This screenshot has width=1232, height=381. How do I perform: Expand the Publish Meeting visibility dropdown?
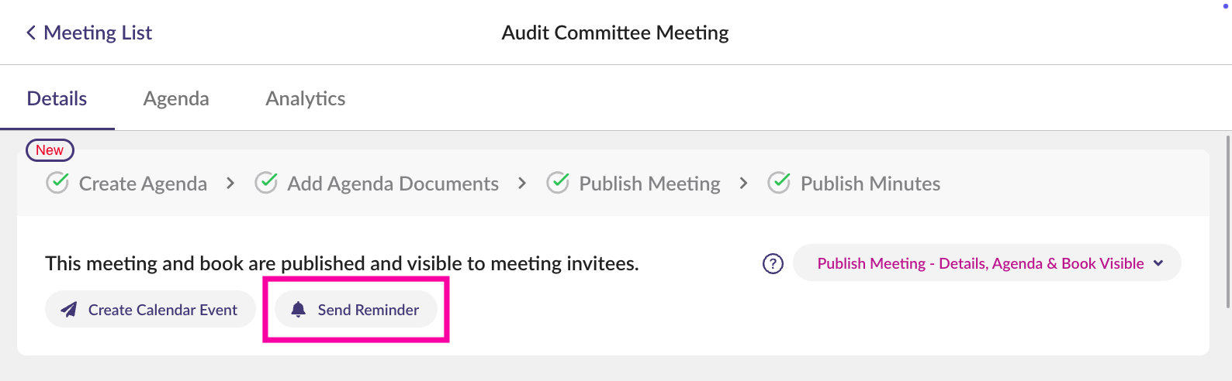click(987, 263)
